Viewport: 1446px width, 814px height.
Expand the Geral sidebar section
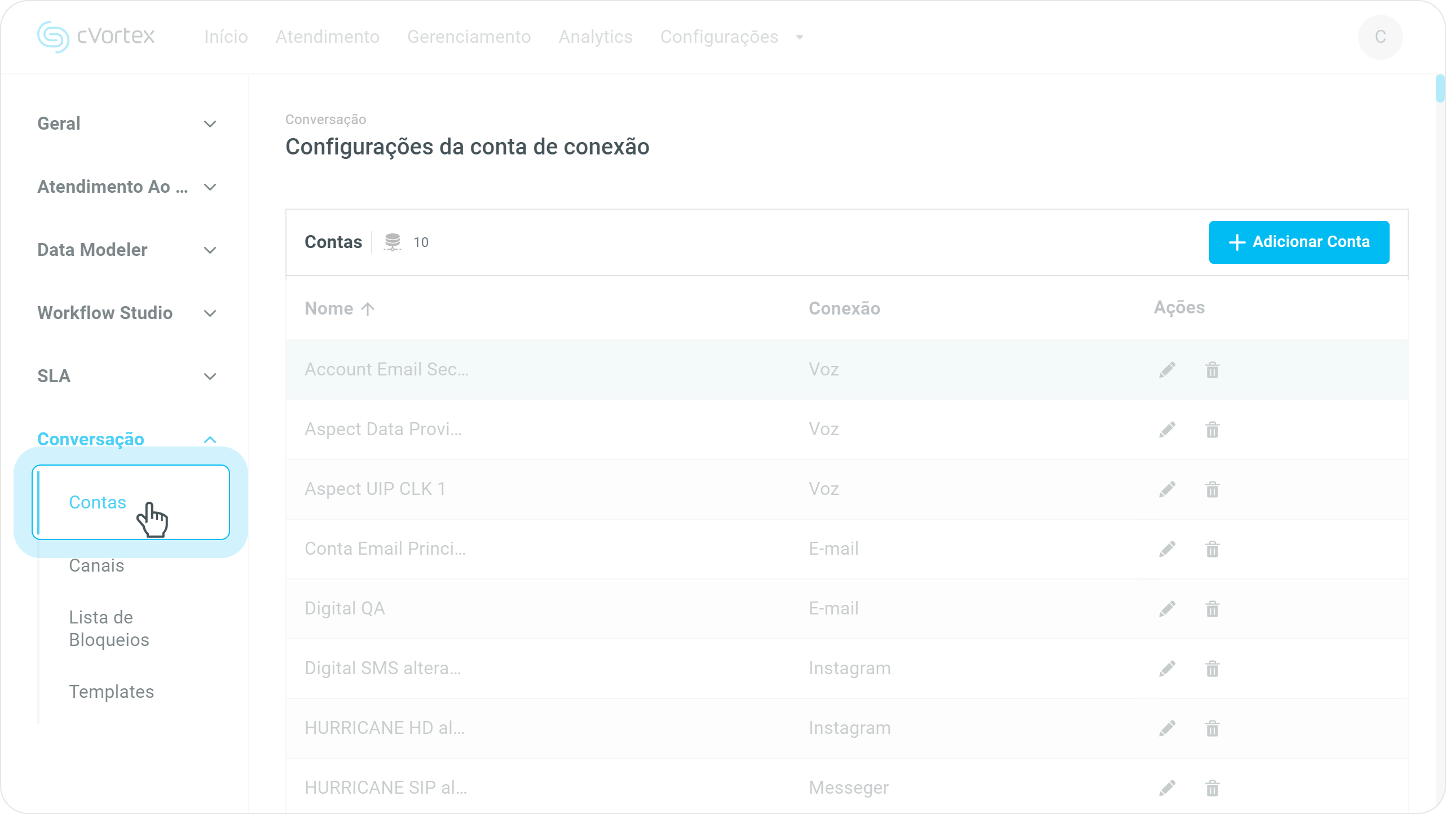210,124
